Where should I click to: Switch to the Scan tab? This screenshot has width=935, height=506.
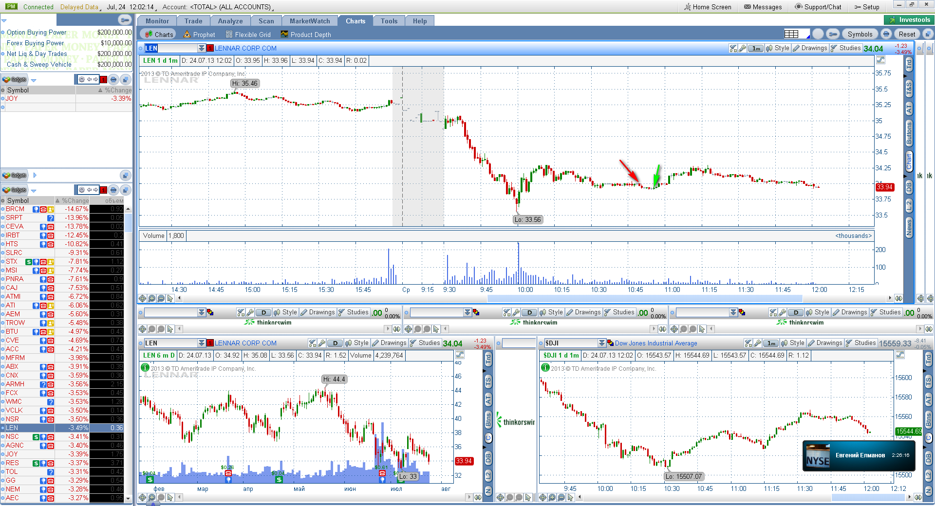click(x=266, y=21)
